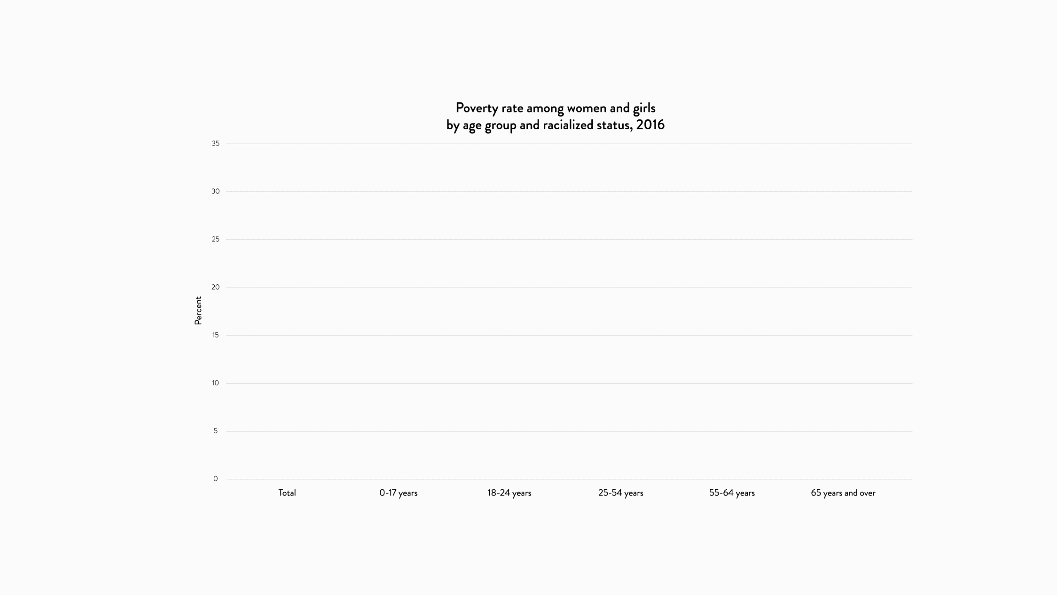Screen dimensions: 1057x595
Task: Select the 25 y-axis tick value
Action: click(x=216, y=239)
